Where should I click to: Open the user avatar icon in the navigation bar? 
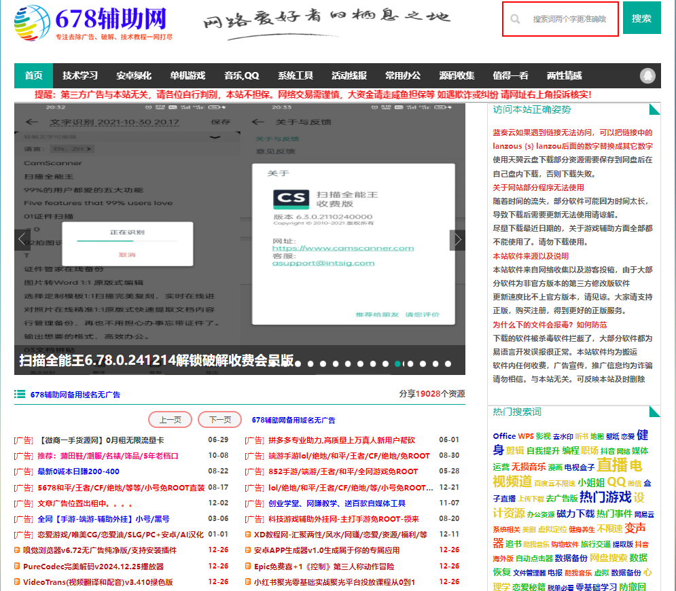click(x=647, y=76)
